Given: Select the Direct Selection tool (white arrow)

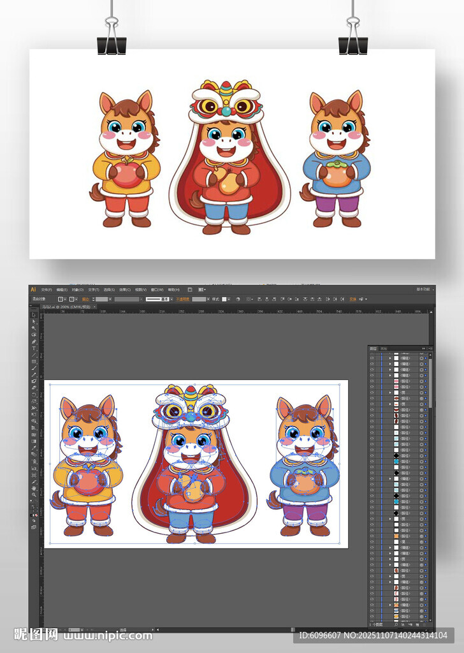Looking at the screenshot, I should 34,321.
